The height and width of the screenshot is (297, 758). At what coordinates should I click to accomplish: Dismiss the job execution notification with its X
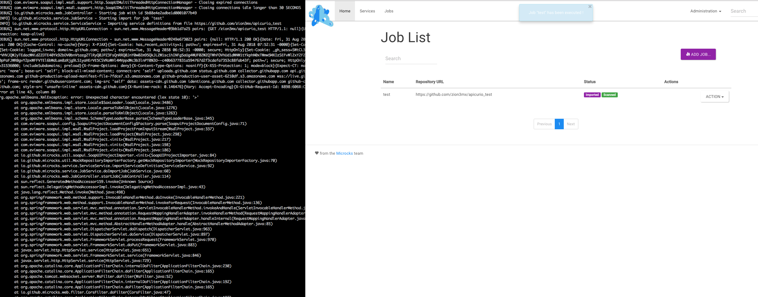click(590, 6)
